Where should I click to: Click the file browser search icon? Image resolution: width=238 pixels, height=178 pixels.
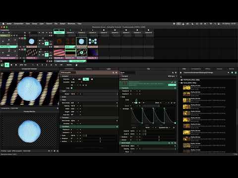(181, 77)
